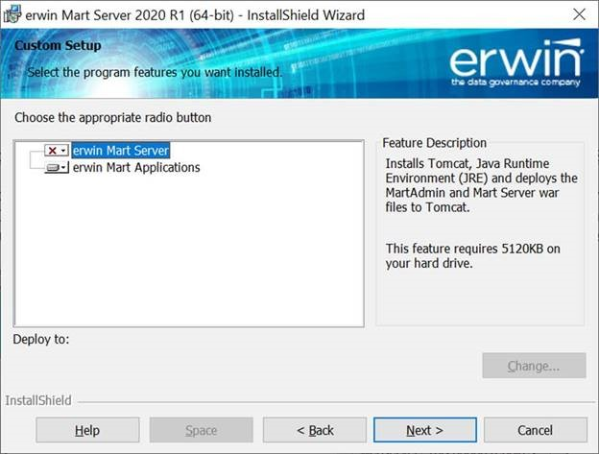Viewport: 599px width, 454px height.
Task: Go back with the Back button
Action: click(x=315, y=430)
